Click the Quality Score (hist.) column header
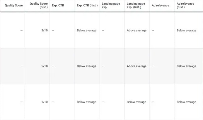 click(x=39, y=5)
